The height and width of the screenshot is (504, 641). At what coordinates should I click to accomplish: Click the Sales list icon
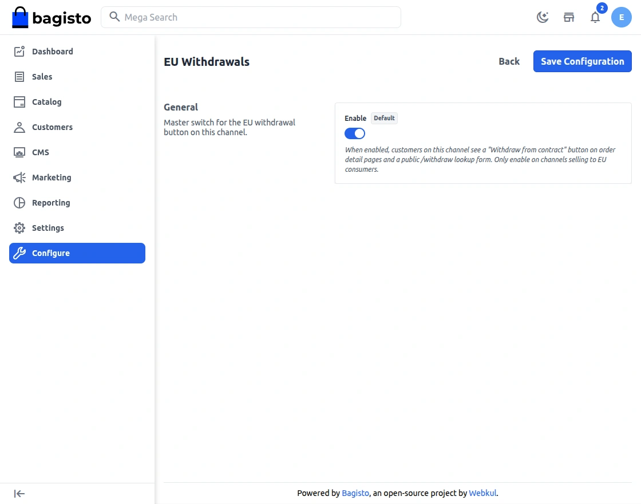(x=19, y=77)
